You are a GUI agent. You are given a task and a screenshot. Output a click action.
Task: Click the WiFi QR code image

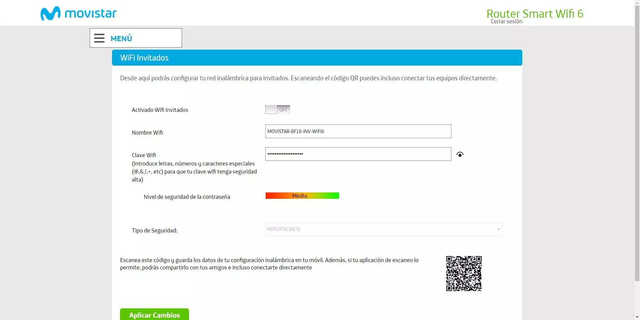point(464,273)
